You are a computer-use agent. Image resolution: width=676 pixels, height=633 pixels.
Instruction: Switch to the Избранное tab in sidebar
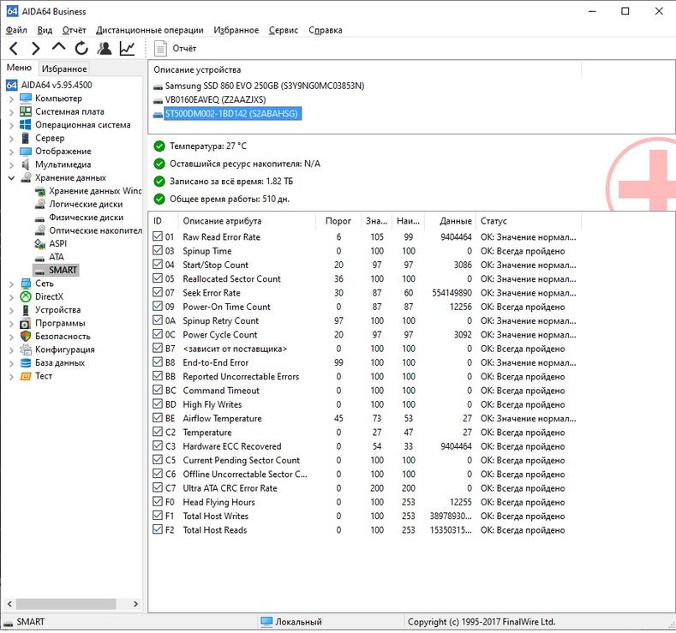(x=64, y=69)
